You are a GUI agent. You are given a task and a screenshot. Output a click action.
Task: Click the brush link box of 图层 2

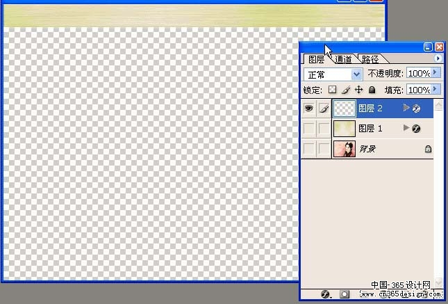tap(324, 109)
